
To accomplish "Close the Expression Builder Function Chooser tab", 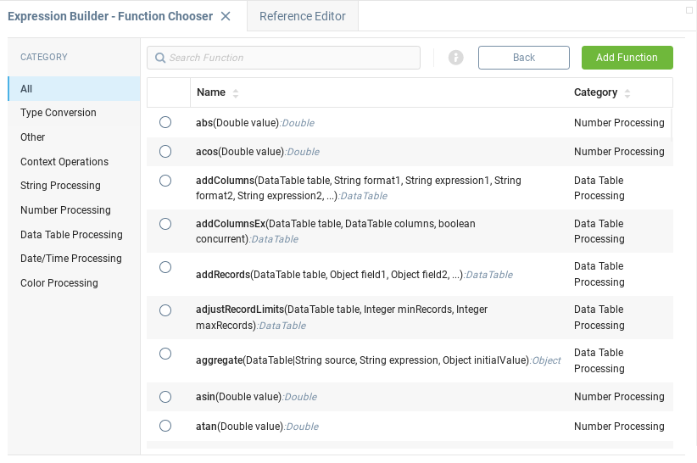I will click(x=226, y=16).
